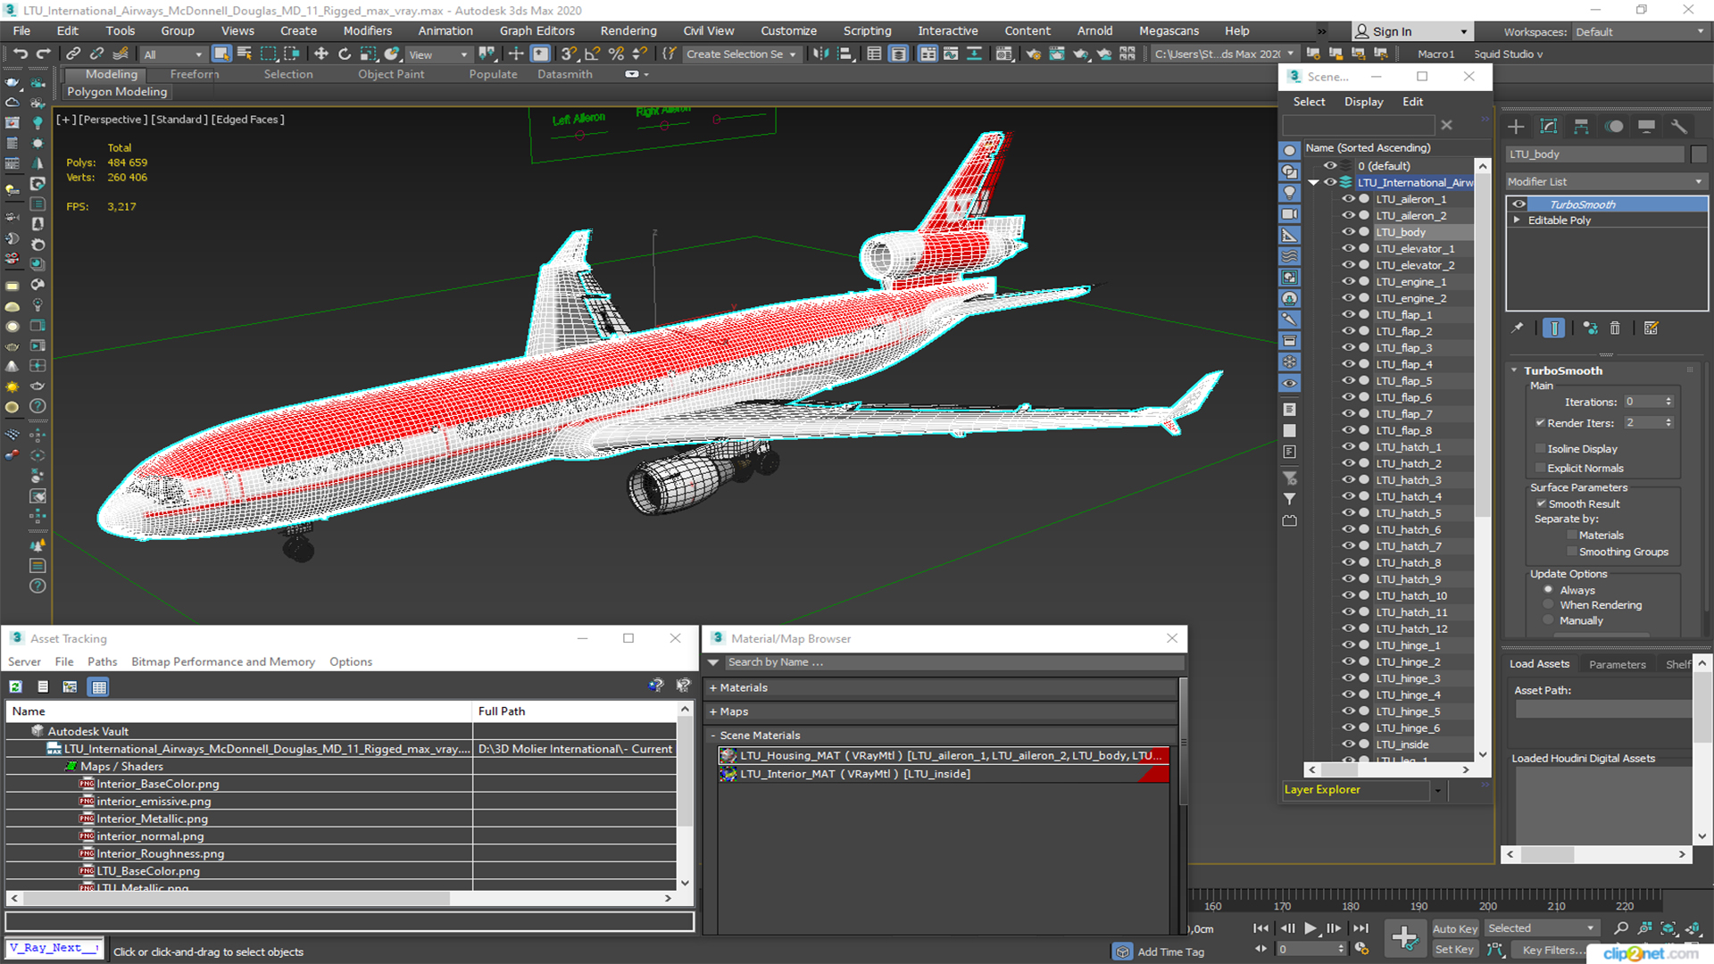Image resolution: width=1714 pixels, height=964 pixels.
Task: Collapse the LTU_International_Airways layer tree
Action: [1314, 182]
